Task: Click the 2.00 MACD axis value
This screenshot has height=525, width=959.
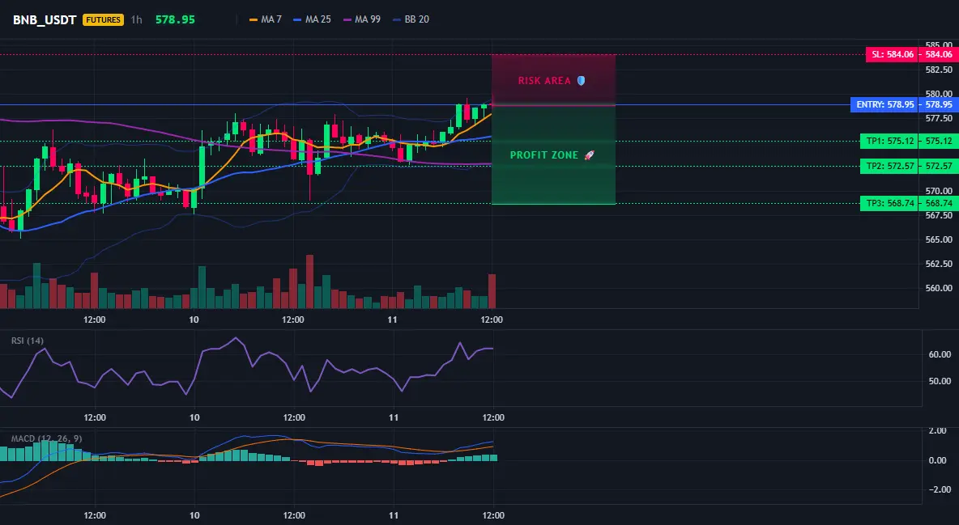Action: (x=938, y=431)
